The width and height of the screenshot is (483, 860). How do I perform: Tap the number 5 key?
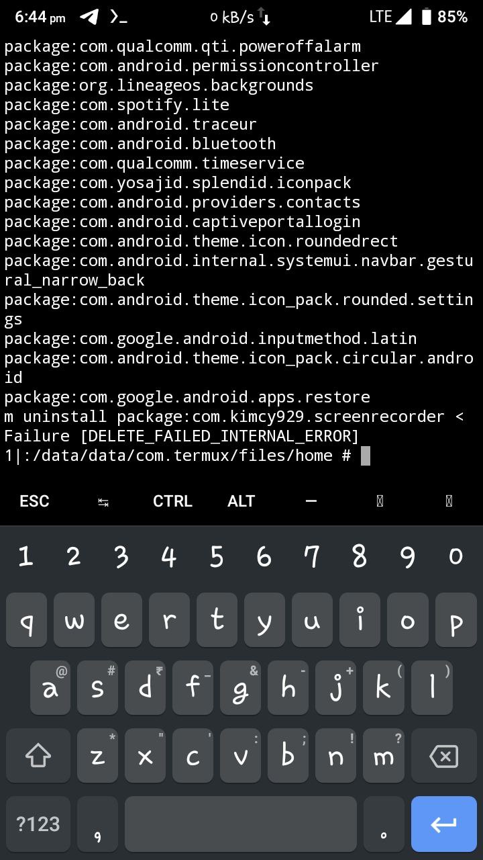click(217, 556)
